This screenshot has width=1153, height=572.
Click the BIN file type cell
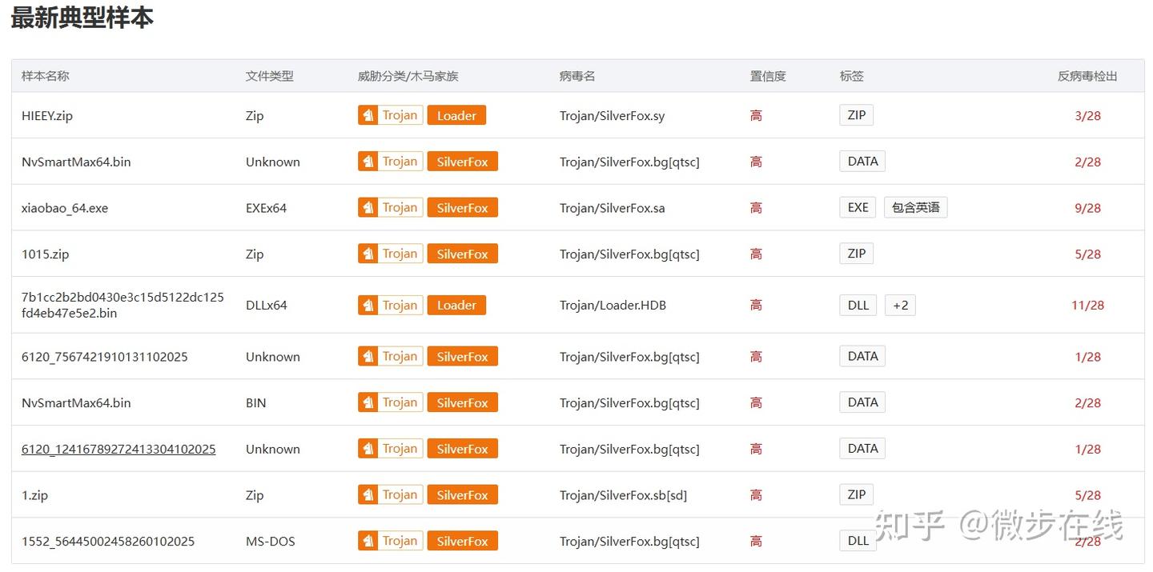click(x=256, y=403)
